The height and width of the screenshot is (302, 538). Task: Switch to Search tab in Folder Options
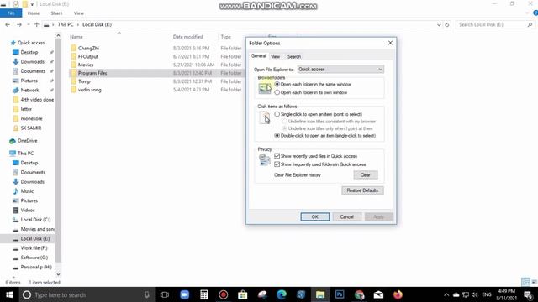294,56
